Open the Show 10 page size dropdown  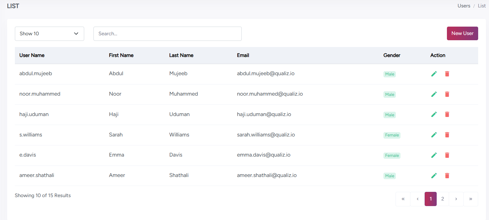pos(50,34)
